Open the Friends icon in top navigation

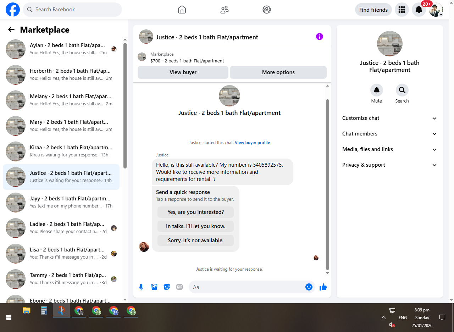[x=225, y=10]
